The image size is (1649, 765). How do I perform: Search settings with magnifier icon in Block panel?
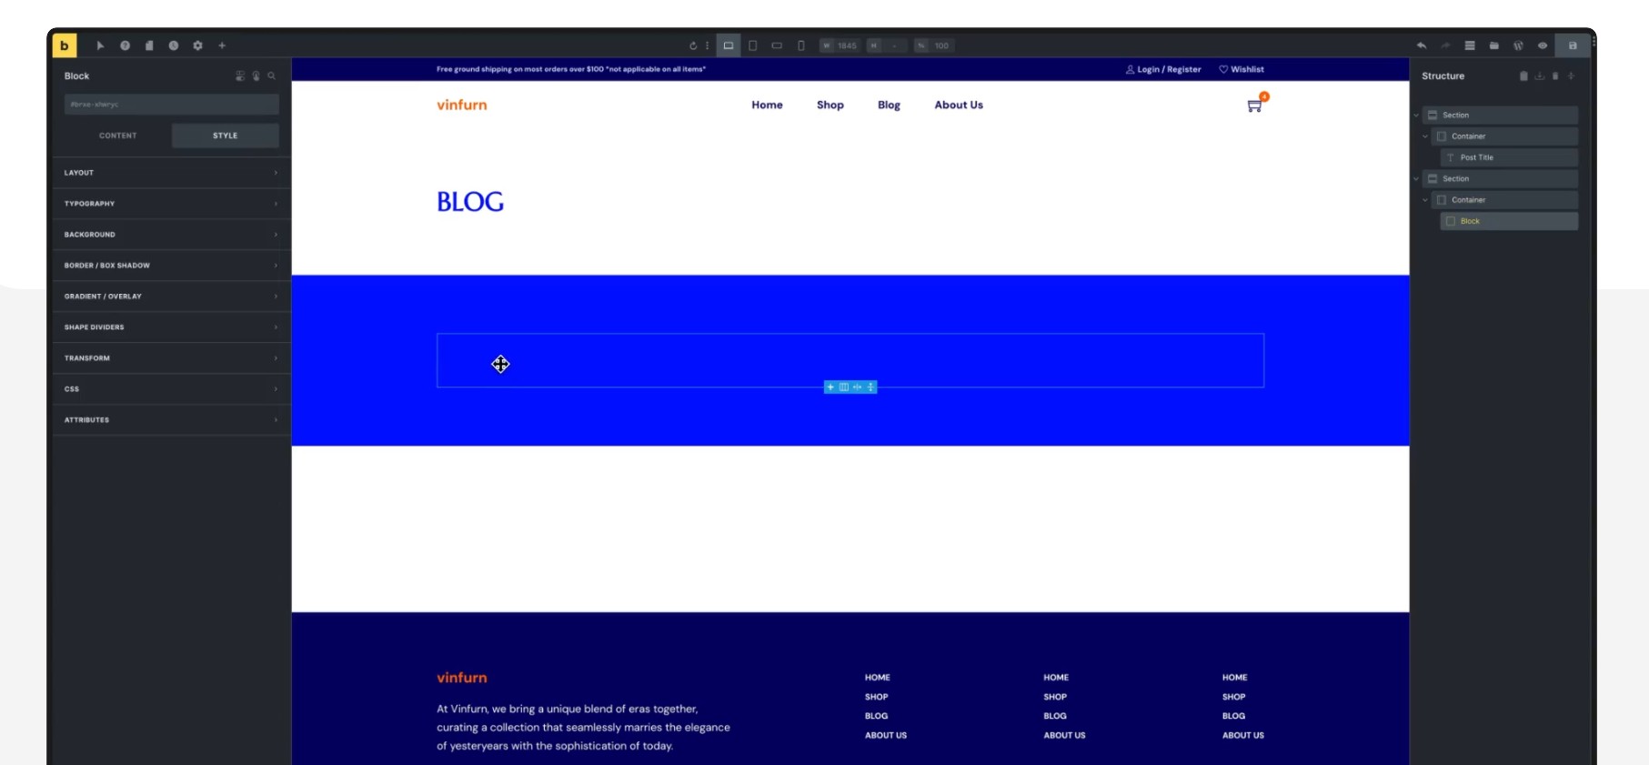(x=272, y=76)
